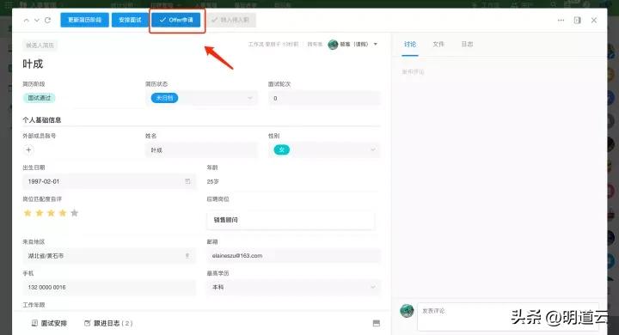Click the greyed-out fourth toolbar button

coord(231,20)
